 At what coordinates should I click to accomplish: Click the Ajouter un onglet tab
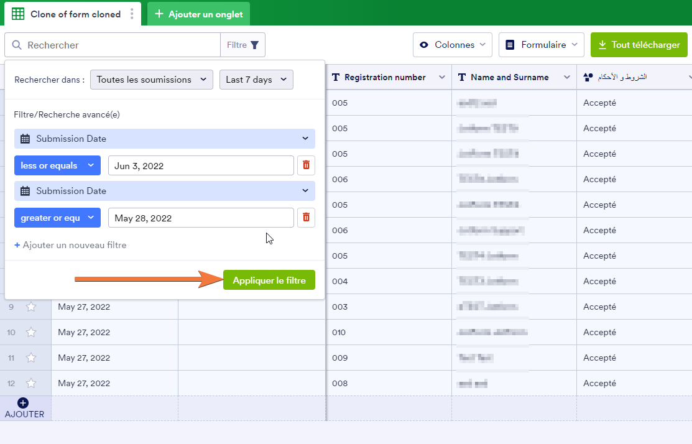coord(198,14)
